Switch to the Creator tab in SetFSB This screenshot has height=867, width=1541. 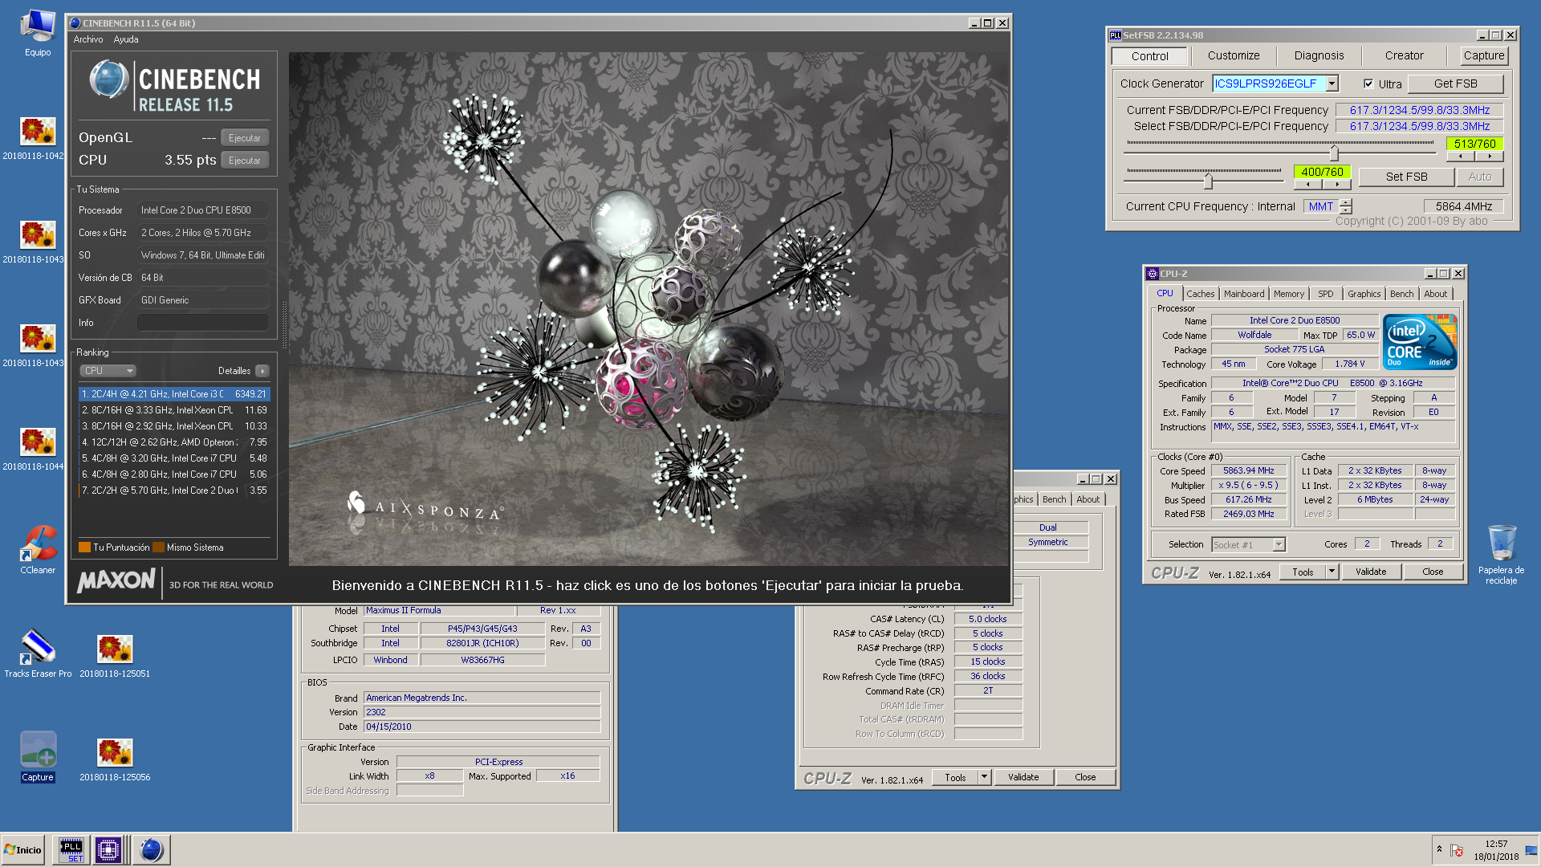[1404, 55]
